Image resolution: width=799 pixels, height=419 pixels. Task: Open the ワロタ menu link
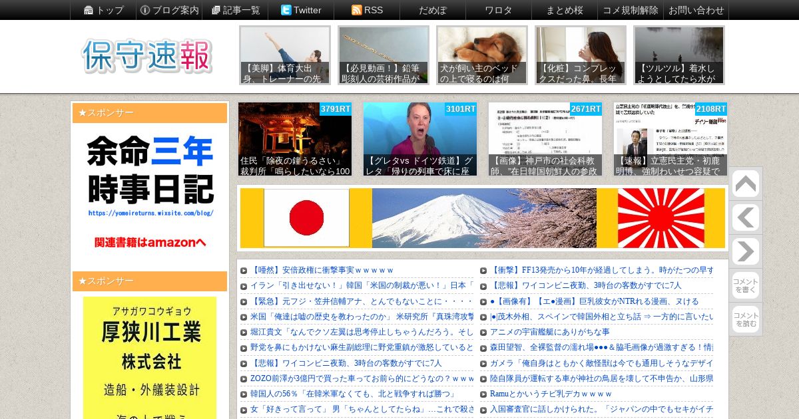499,10
